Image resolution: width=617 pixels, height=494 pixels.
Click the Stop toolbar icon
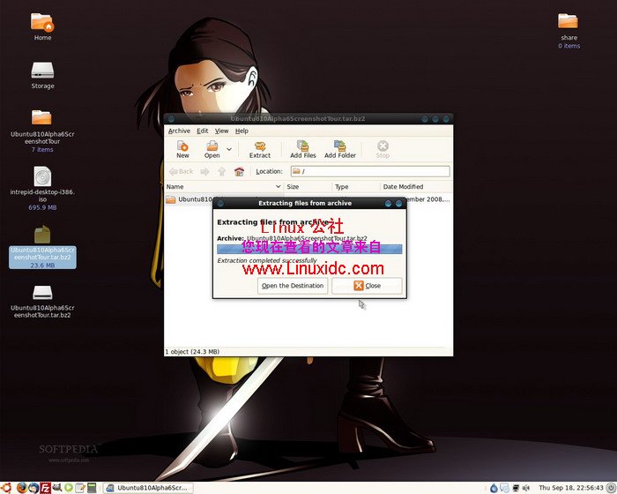pyautogui.click(x=383, y=150)
